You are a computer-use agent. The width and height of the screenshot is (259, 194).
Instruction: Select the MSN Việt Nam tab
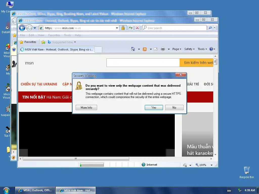coord(57,50)
